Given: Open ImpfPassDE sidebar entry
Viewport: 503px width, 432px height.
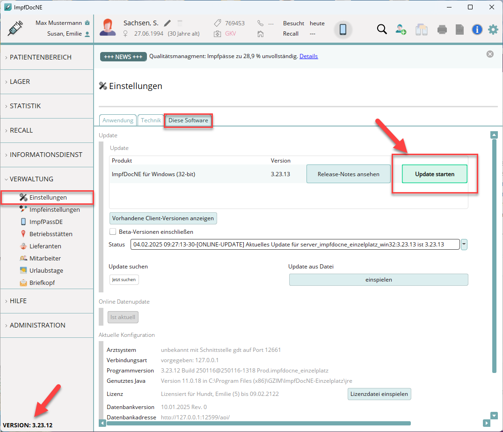Looking at the screenshot, I should 46,222.
